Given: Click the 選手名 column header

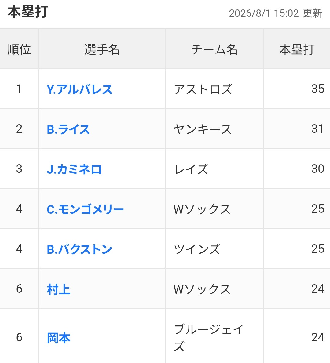Looking at the screenshot, I should tap(102, 49).
